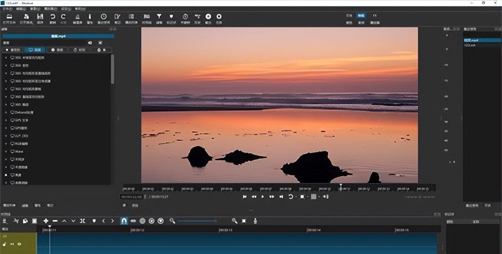502x254 pixels.
Task: Toggle the eye icon to hide track V1
Action: click(x=19, y=244)
